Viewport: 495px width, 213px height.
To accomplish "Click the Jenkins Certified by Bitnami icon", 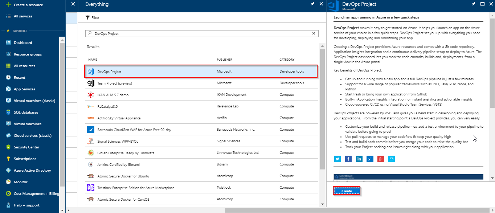I will pyautogui.click(x=91, y=164).
